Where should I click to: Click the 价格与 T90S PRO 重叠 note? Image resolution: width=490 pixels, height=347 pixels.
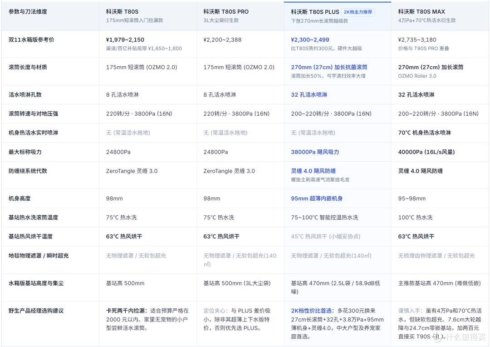(423, 49)
